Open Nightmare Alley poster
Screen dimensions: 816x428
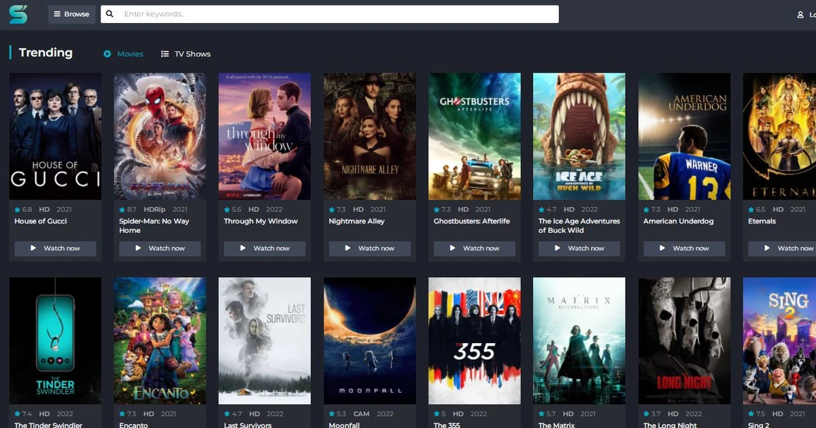370,137
